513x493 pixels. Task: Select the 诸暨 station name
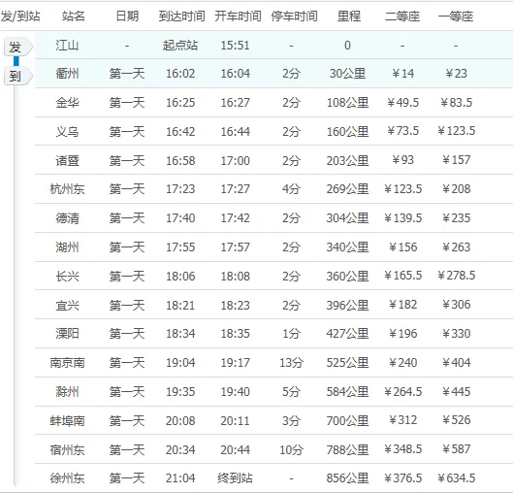coord(67,161)
